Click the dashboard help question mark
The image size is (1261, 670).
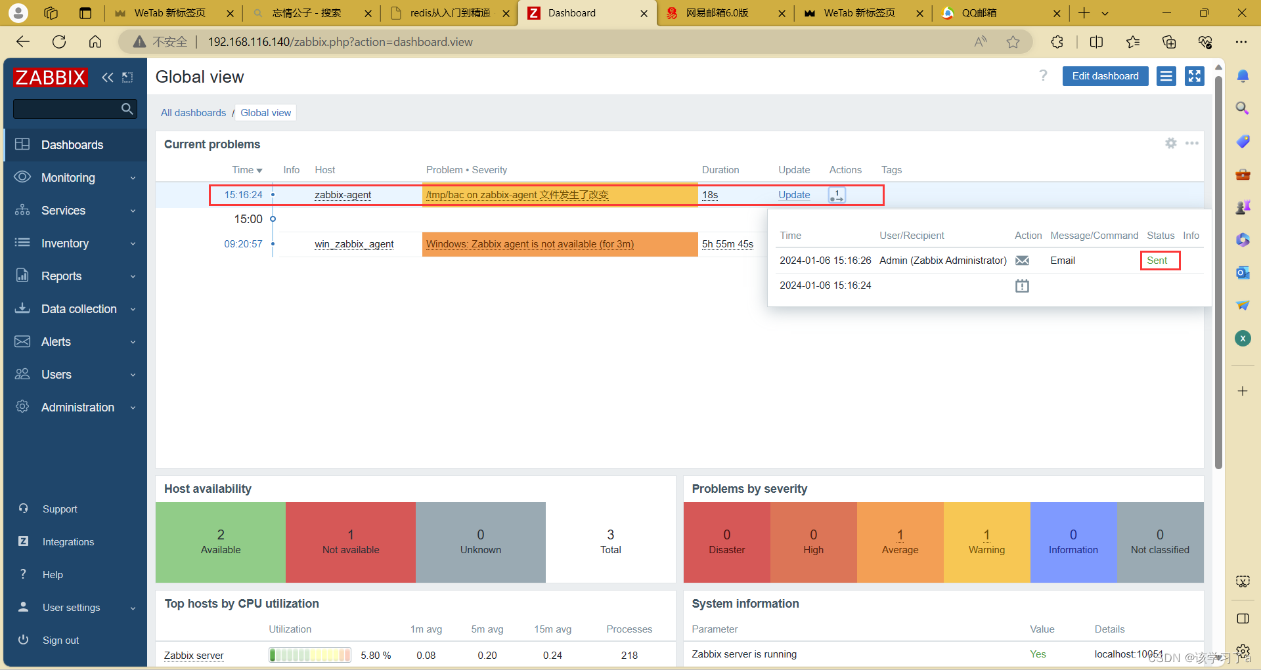tap(1043, 75)
